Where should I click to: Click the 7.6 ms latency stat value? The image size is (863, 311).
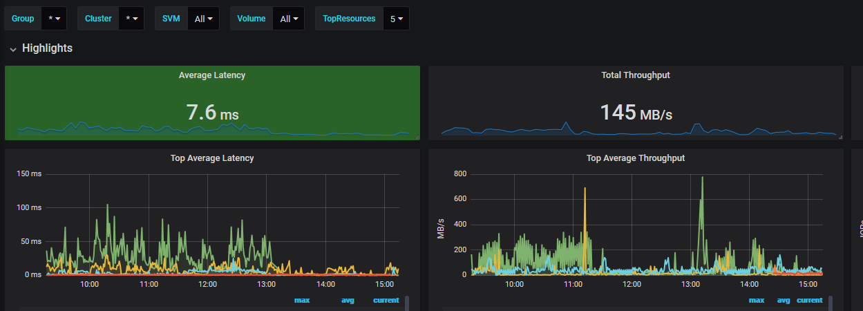click(212, 113)
